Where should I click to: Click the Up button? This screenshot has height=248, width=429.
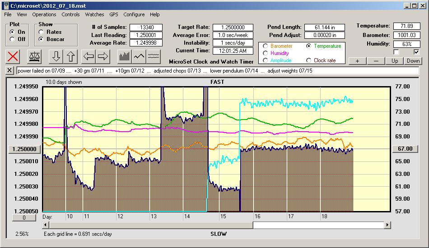395,61
